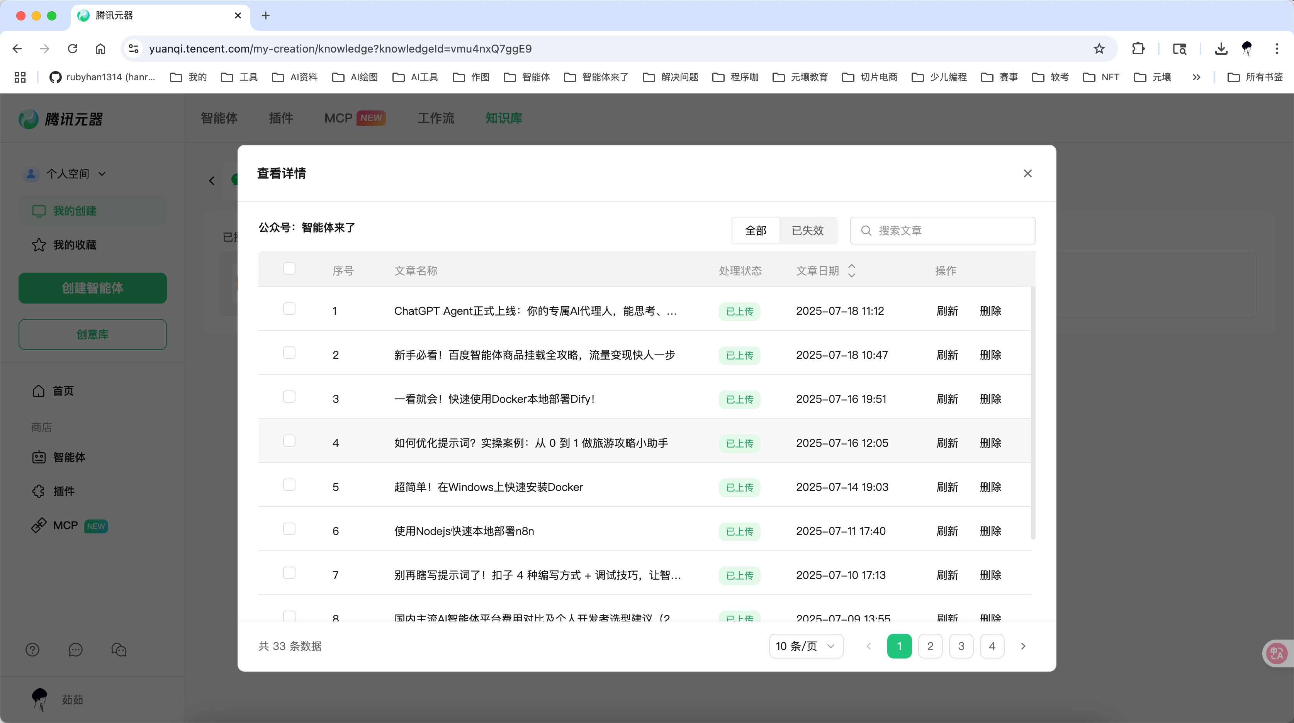Refresh the Dify article with 刷新
Viewport: 1294px width, 723px height.
(x=946, y=399)
